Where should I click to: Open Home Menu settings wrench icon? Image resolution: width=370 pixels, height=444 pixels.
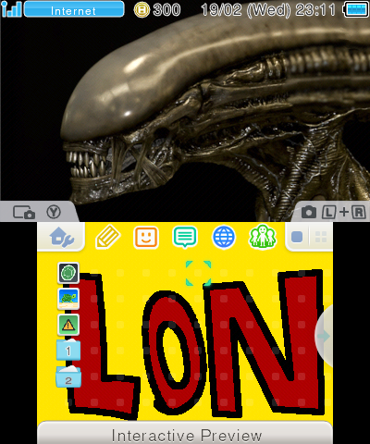pyautogui.click(x=62, y=237)
